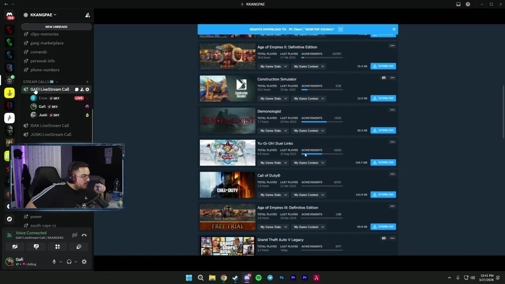Viewport: 505px width, 284px height.
Task: Click the Call of Duty game thumbnail
Action: 228,185
